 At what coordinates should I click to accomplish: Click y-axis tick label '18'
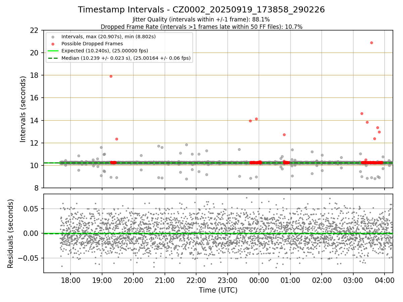tap(34, 75)
